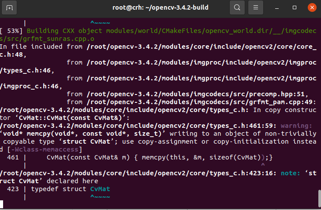Click 'grfmt_sunras.cpp.o' in the build line

58,39
